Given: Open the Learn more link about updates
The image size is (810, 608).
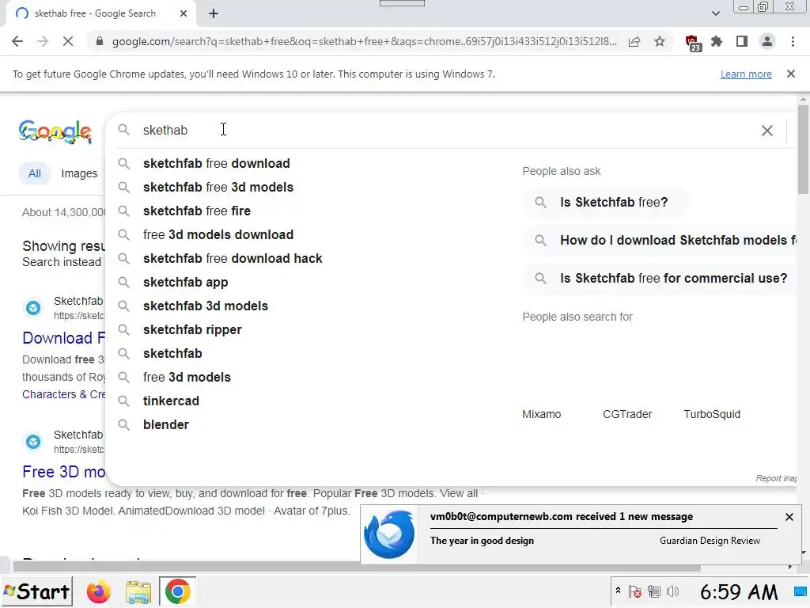Looking at the screenshot, I should pyautogui.click(x=746, y=74).
